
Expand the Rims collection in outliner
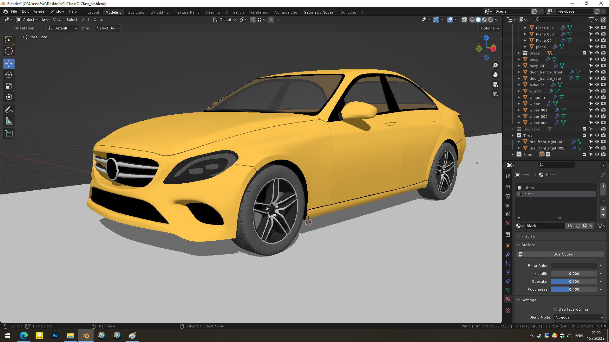coord(513,155)
